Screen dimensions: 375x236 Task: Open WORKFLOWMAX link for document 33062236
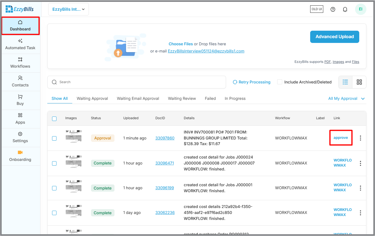[343, 212]
